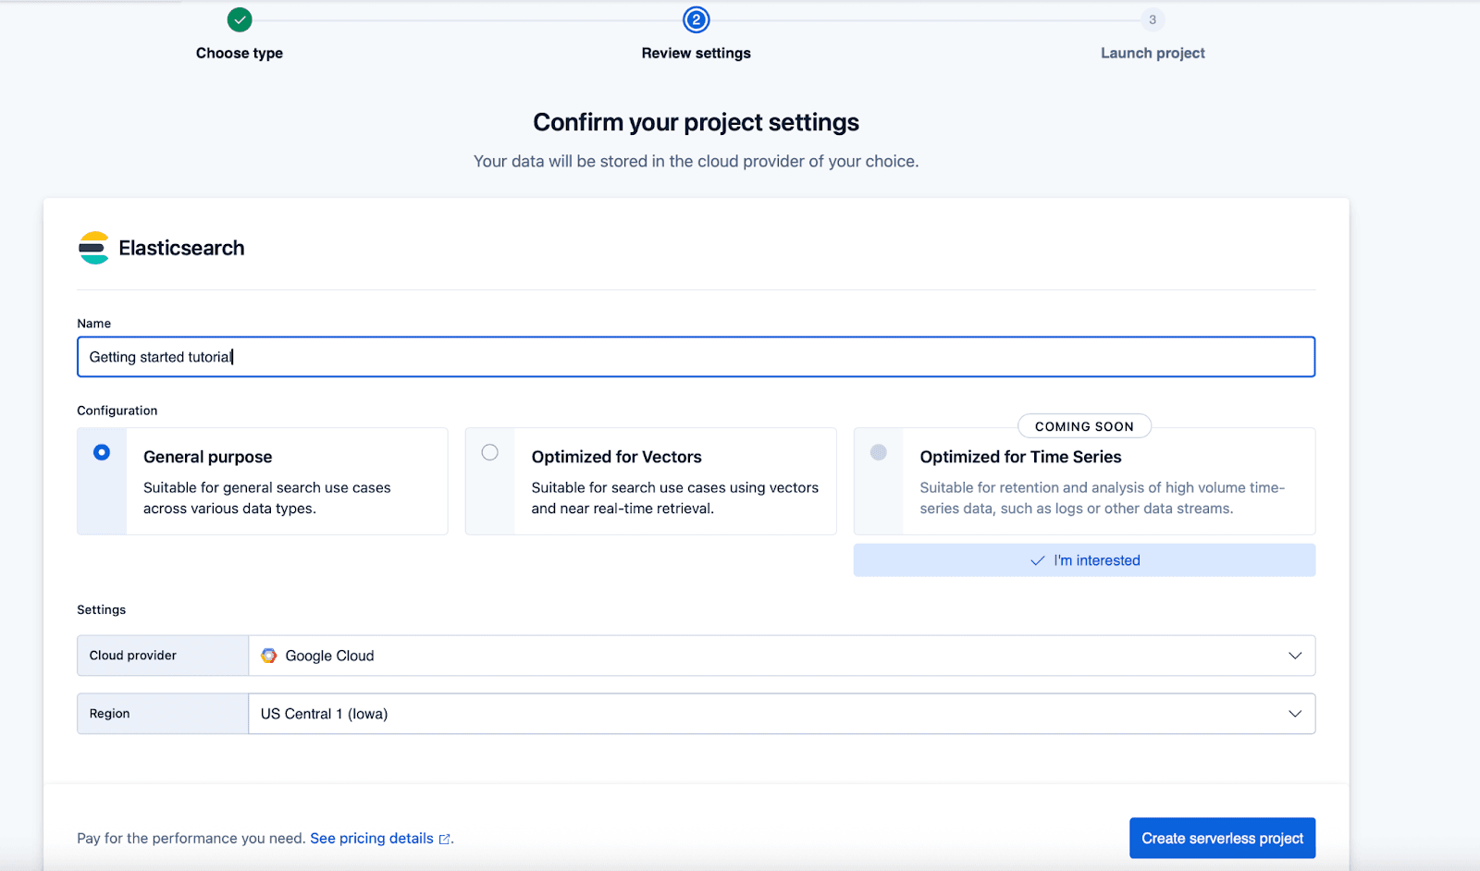Image resolution: width=1480 pixels, height=871 pixels.
Task: Select the Optimized for Time Series option
Action: tap(878, 452)
